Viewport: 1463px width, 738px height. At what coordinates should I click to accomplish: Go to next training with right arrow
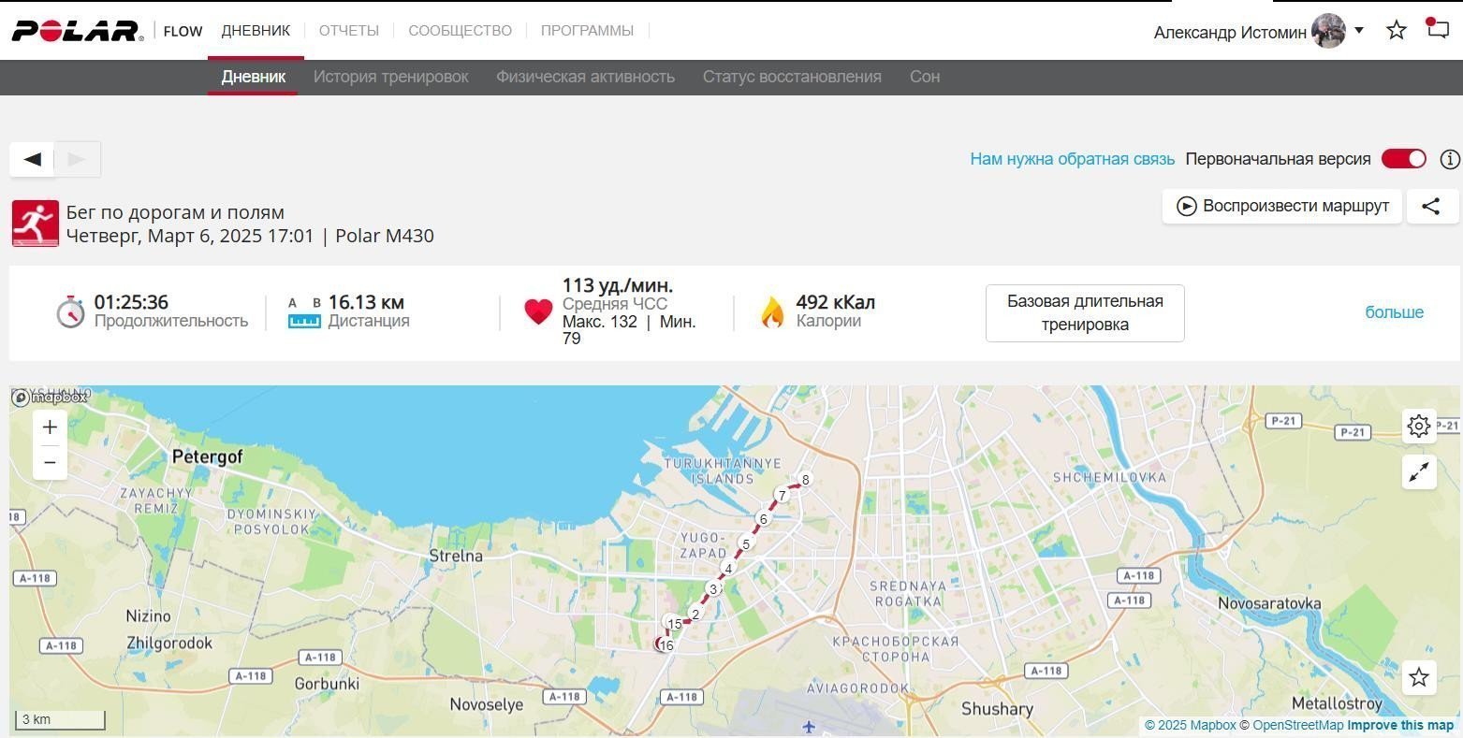click(78, 159)
